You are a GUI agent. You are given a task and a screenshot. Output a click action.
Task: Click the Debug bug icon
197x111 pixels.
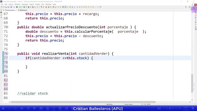click(20, 7)
